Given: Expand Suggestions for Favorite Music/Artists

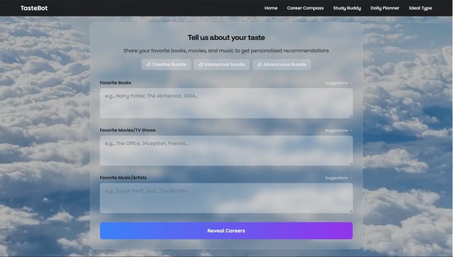Looking at the screenshot, I should click(x=338, y=178).
